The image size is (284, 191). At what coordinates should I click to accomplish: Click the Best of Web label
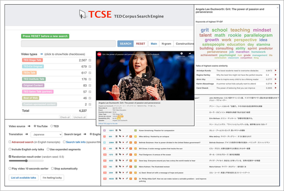pos(30,98)
